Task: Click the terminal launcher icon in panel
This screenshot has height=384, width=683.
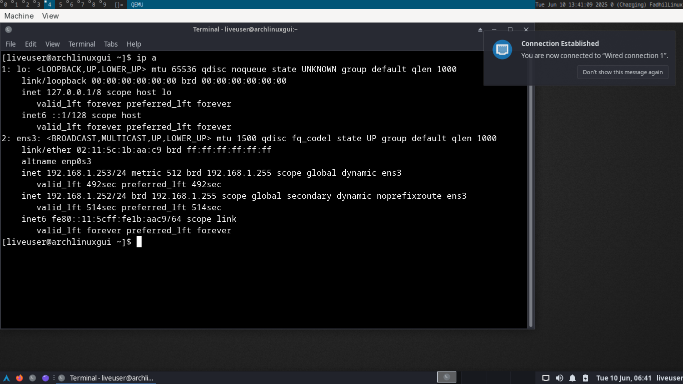Action: coord(33,378)
